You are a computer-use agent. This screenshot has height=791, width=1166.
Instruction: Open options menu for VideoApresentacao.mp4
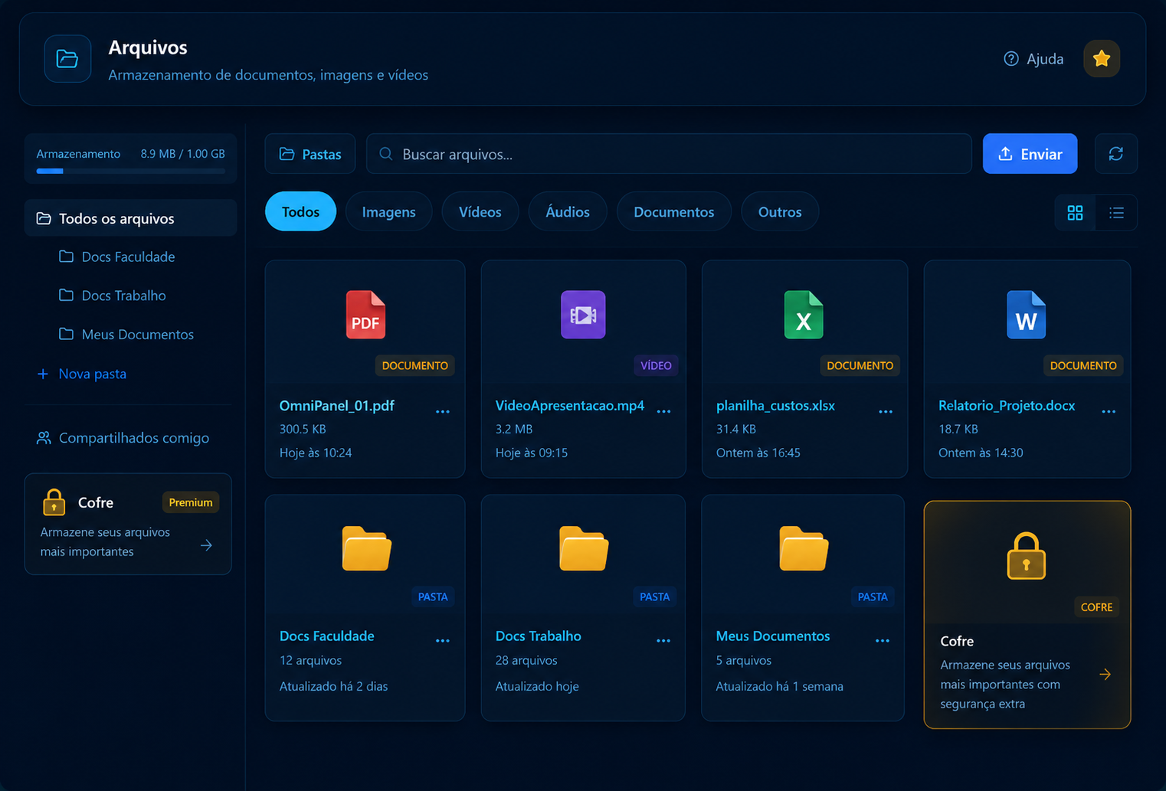coord(663,412)
